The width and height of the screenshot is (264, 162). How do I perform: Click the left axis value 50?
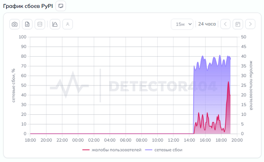click(x=24, y=85)
